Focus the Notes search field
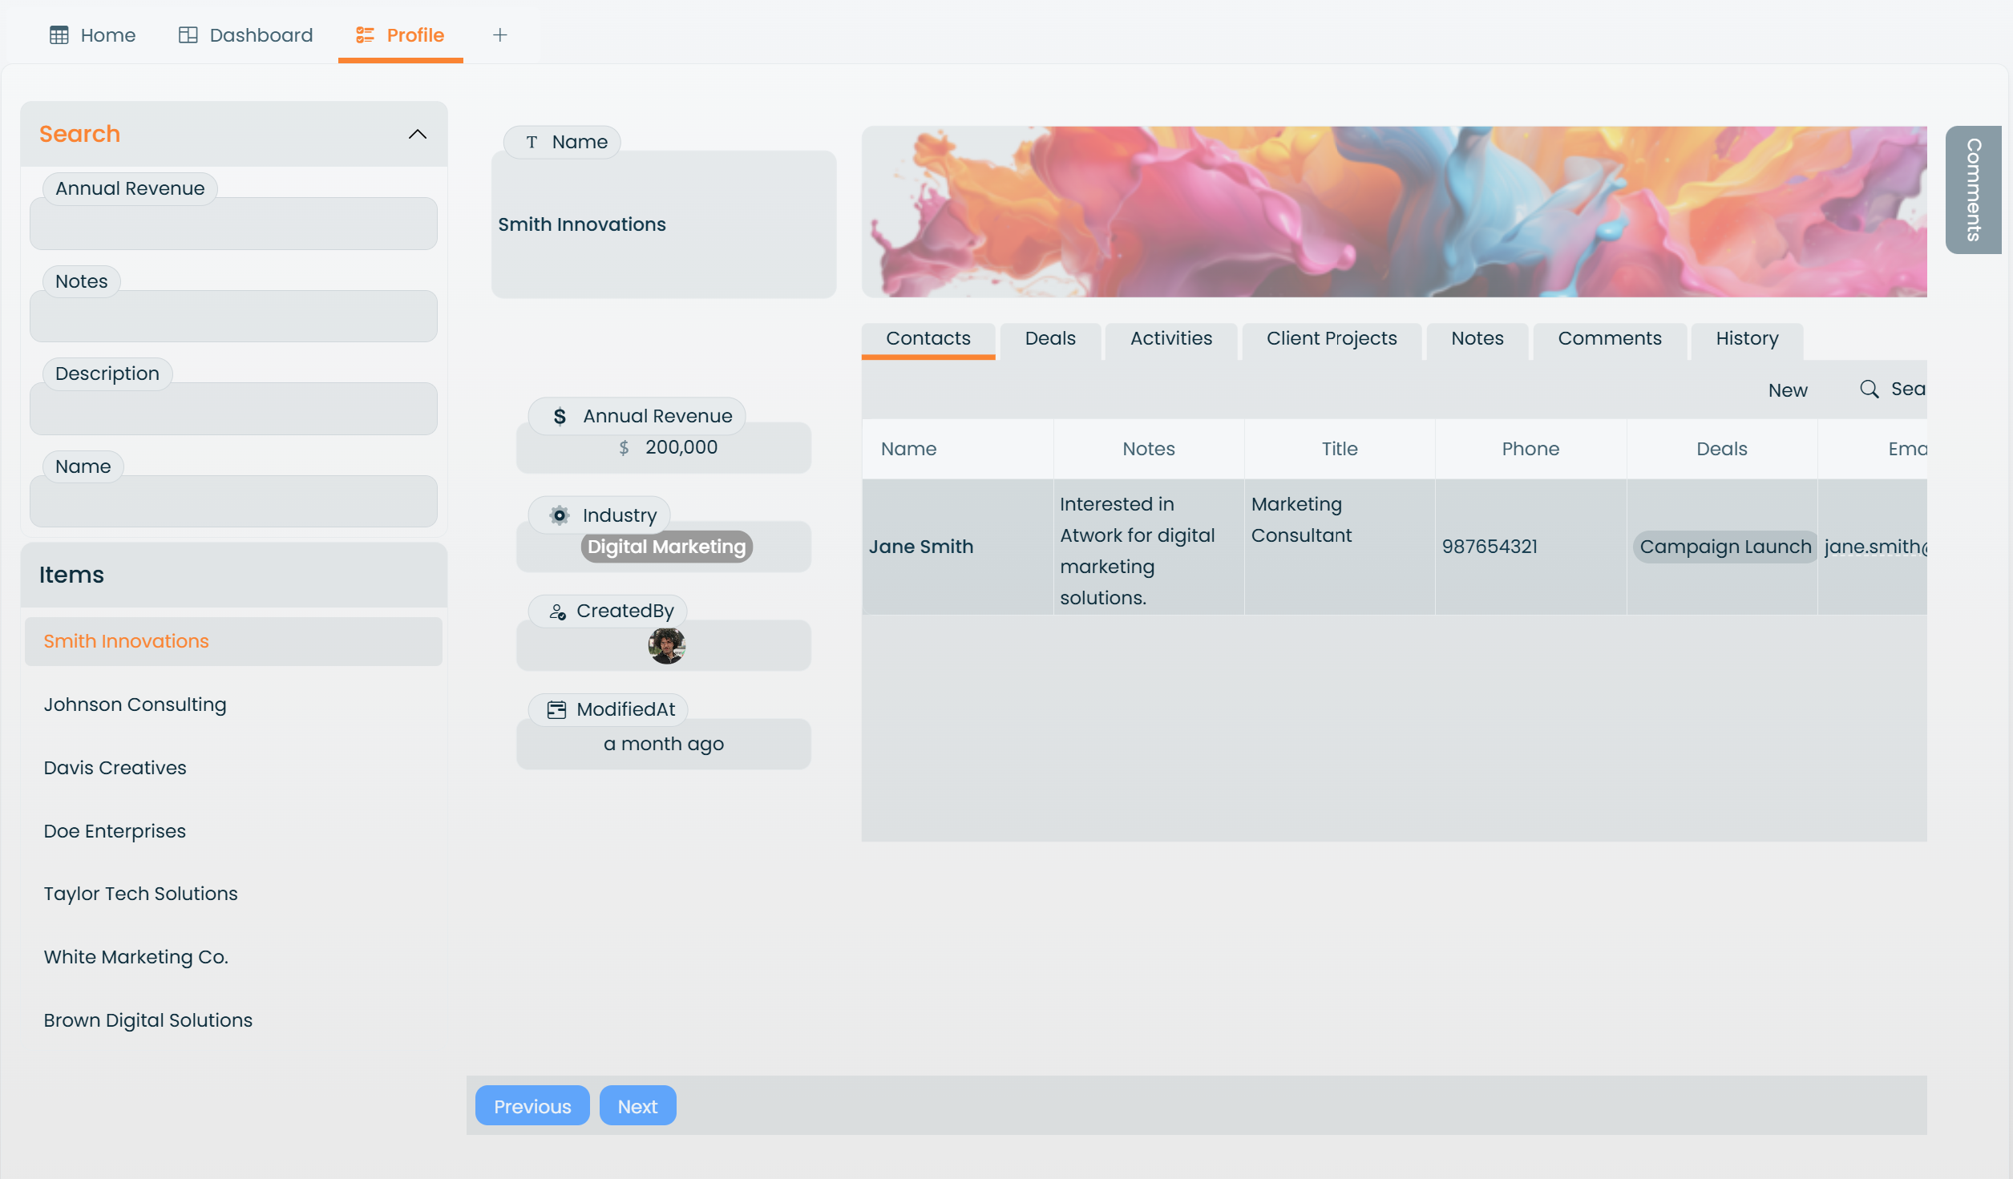 [x=233, y=317]
